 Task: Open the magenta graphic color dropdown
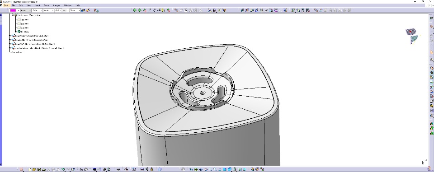coord(14,10)
